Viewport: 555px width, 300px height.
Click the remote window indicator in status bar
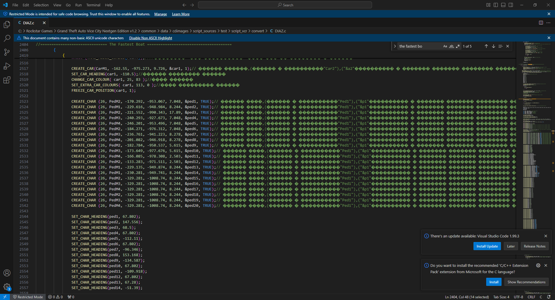4,297
